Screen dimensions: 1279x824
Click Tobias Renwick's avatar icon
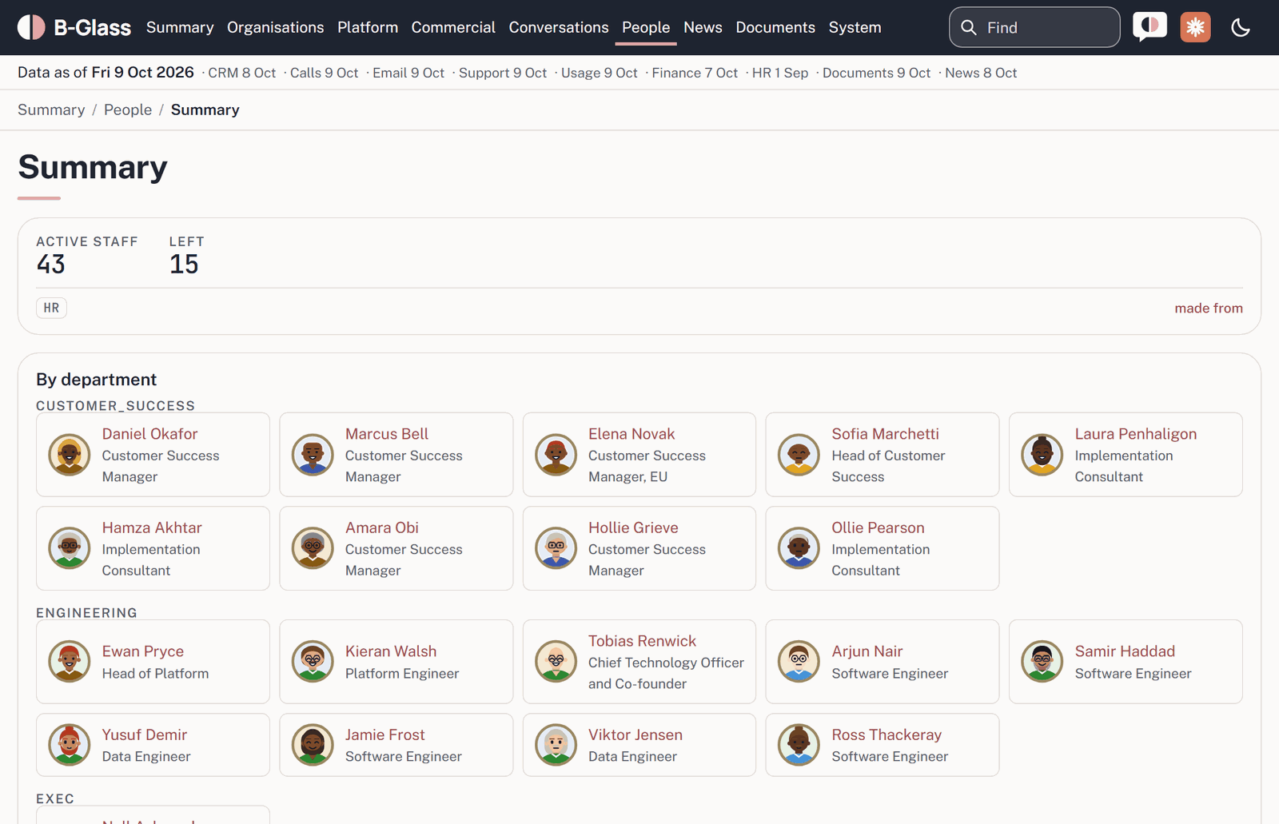(556, 662)
